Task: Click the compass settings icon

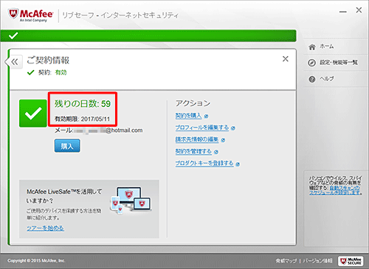Action: (311, 63)
